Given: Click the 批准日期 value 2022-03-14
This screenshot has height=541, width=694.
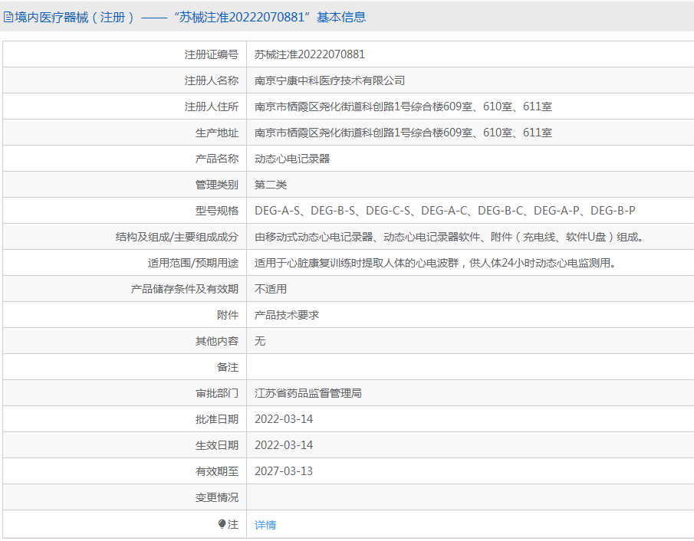Looking at the screenshot, I should point(284,419).
